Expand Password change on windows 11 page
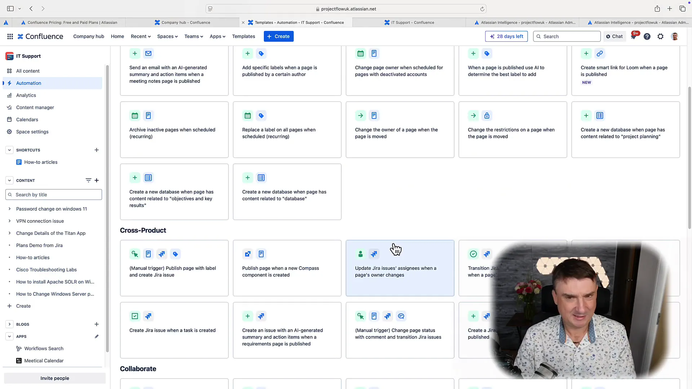Image resolution: width=692 pixels, height=389 pixels. point(9,209)
